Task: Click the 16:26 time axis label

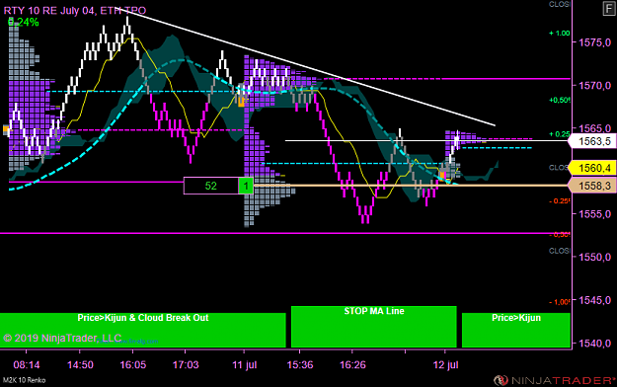Action: pyautogui.click(x=352, y=365)
